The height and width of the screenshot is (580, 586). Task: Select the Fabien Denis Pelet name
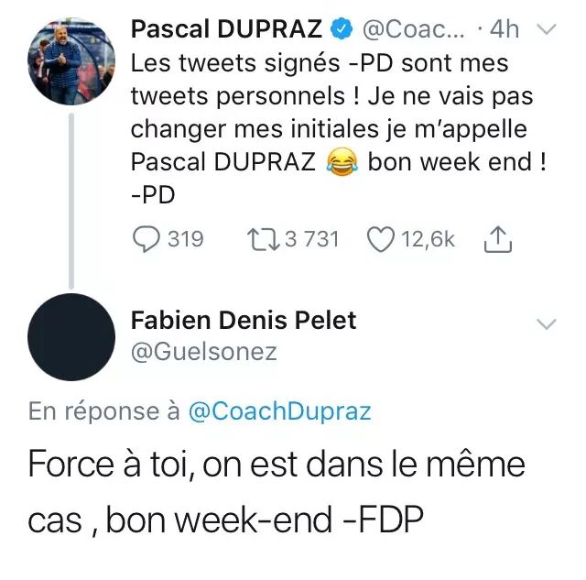click(244, 320)
